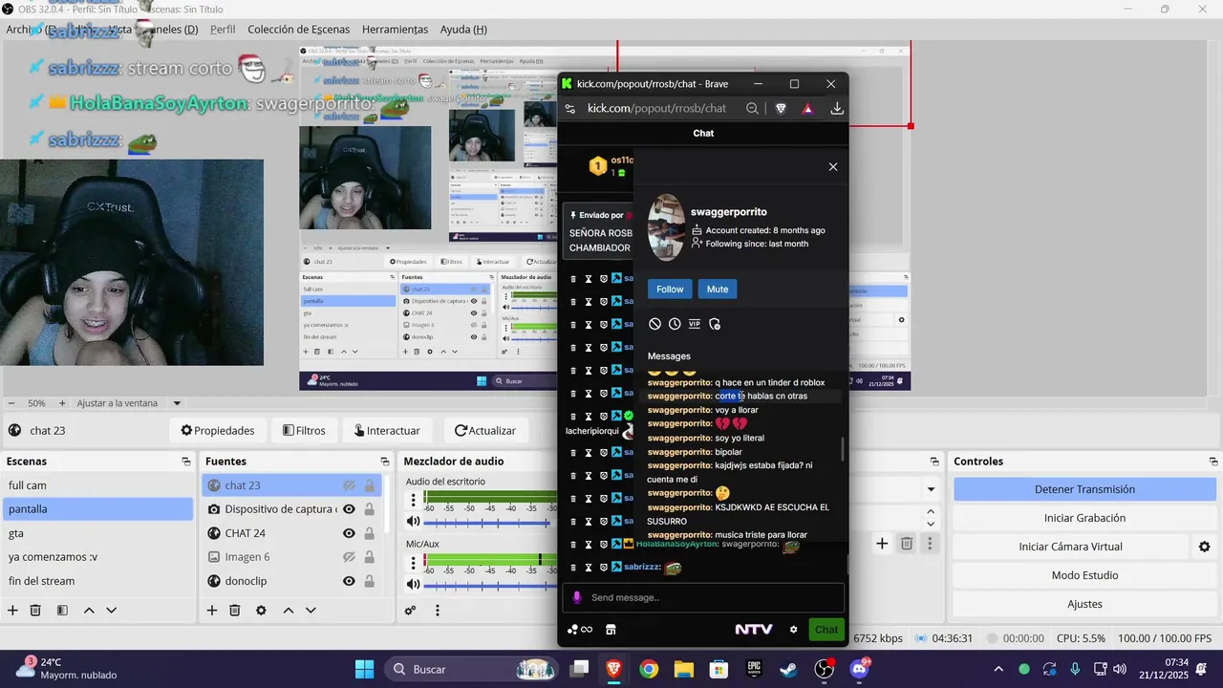Viewport: 1223px width, 688px height.
Task: Delete the selected scene with the trash icon
Action: coord(35,611)
